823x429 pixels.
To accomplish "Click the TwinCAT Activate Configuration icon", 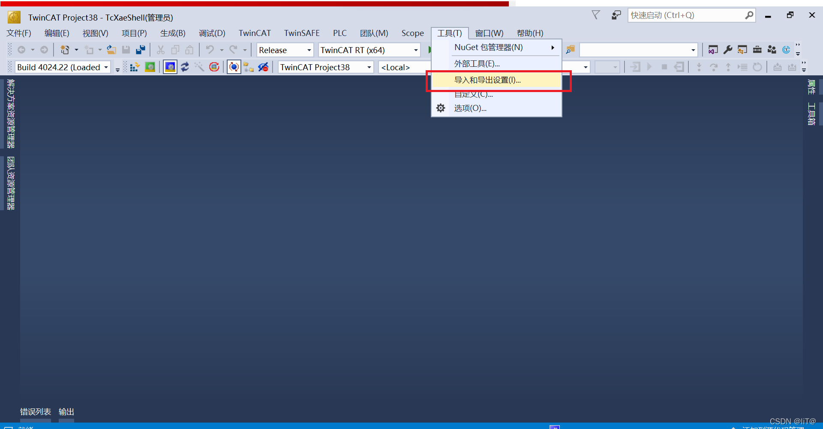I will (x=135, y=67).
